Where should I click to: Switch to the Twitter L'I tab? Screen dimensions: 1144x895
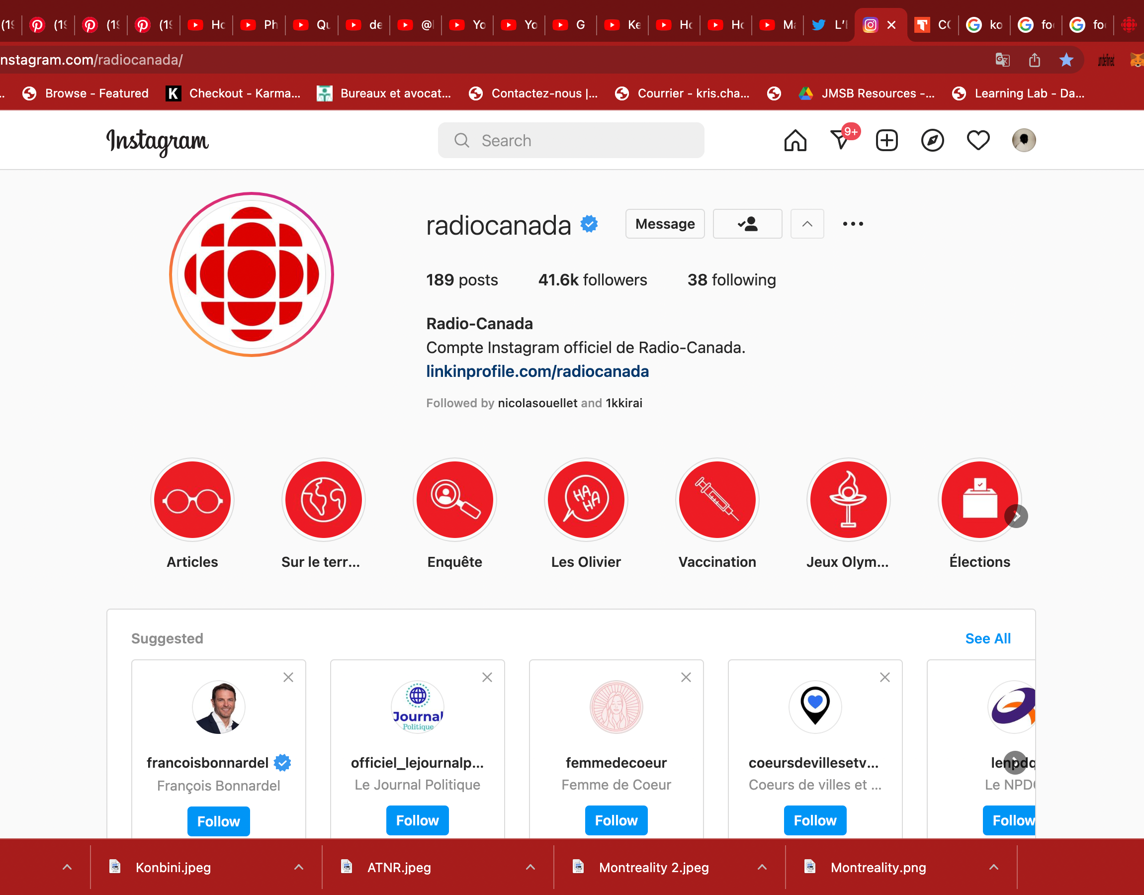(830, 25)
